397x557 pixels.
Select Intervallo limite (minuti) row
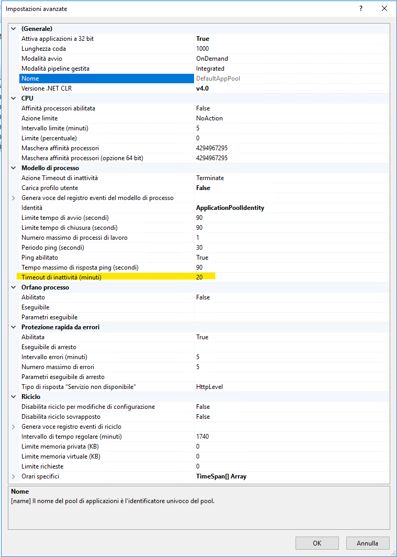(x=203, y=128)
